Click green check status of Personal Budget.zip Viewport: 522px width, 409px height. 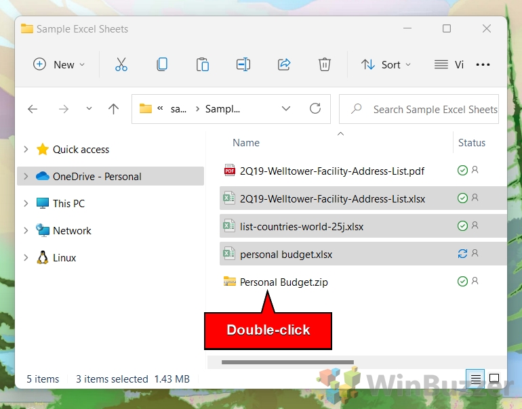(462, 281)
